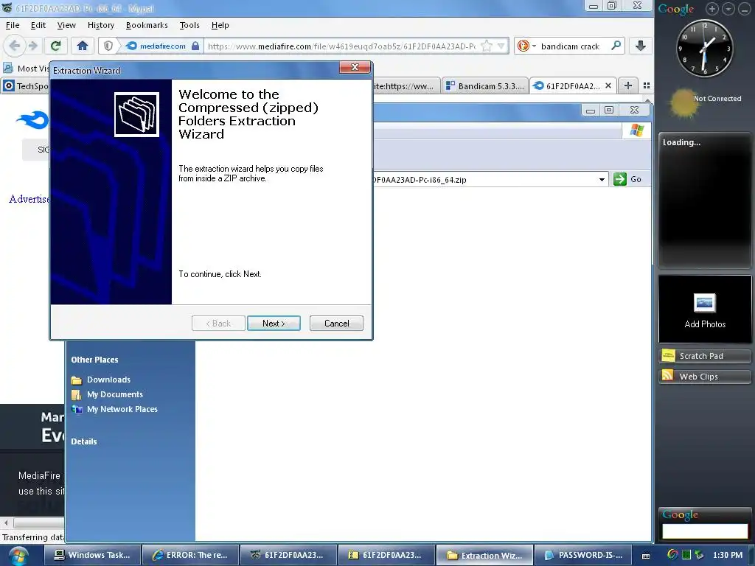Click the sidebar minimize icon
This screenshot has width=755, height=566.
coord(745,9)
